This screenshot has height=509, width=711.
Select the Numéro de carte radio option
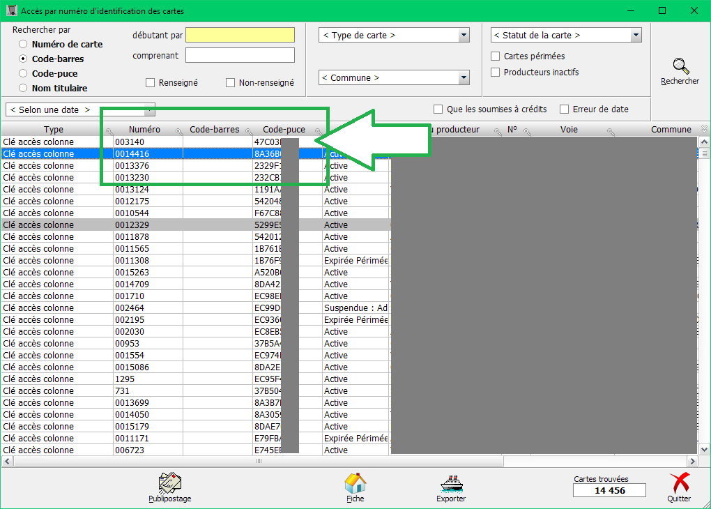24,45
